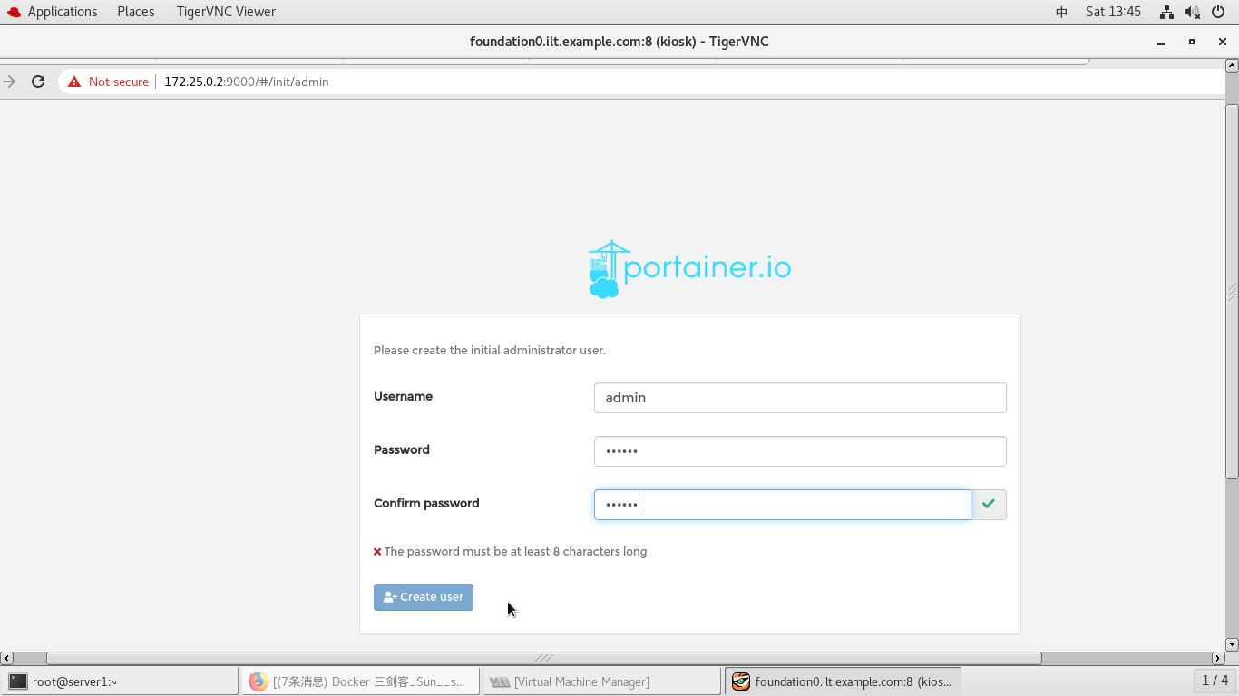
Task: Open the TigerVNC Viewer app menu
Action: (x=226, y=12)
